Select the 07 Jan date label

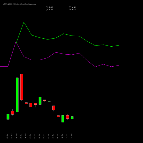48,136
